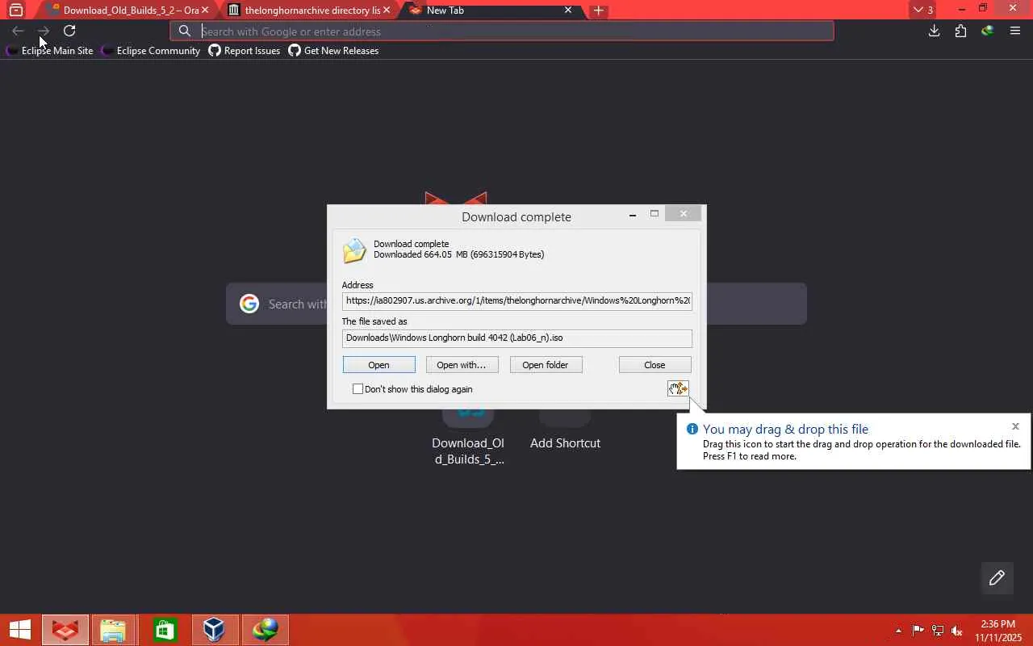Close the New Tab tab
Screen dimensions: 1033x646
click(x=568, y=10)
